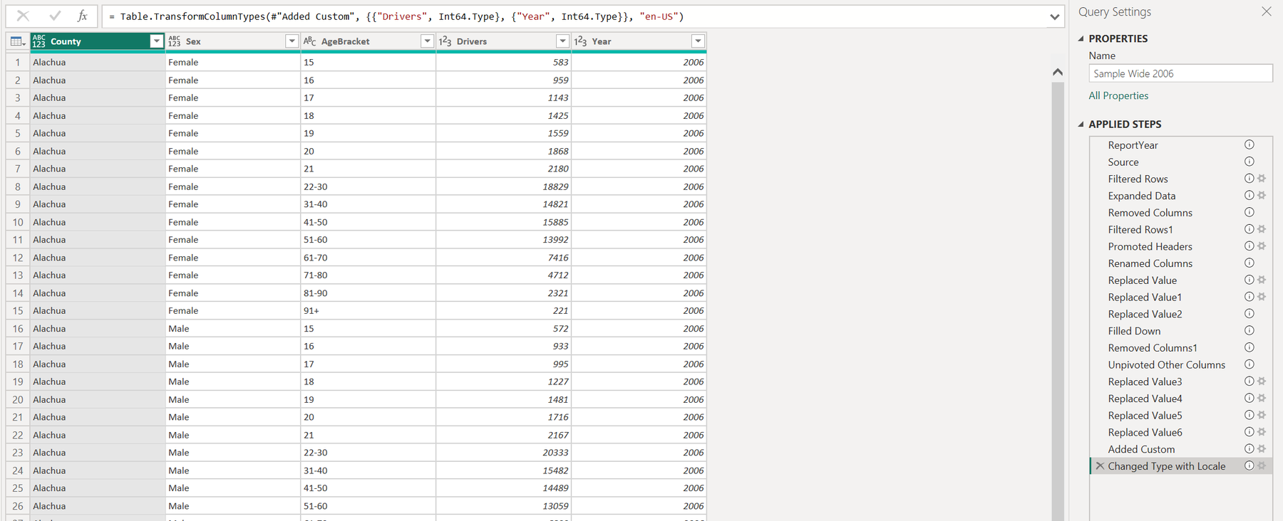Open settings gear for Expanded Data step
This screenshot has width=1283, height=521.
(x=1262, y=196)
